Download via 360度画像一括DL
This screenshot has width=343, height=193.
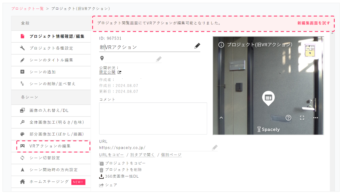coord(119,176)
